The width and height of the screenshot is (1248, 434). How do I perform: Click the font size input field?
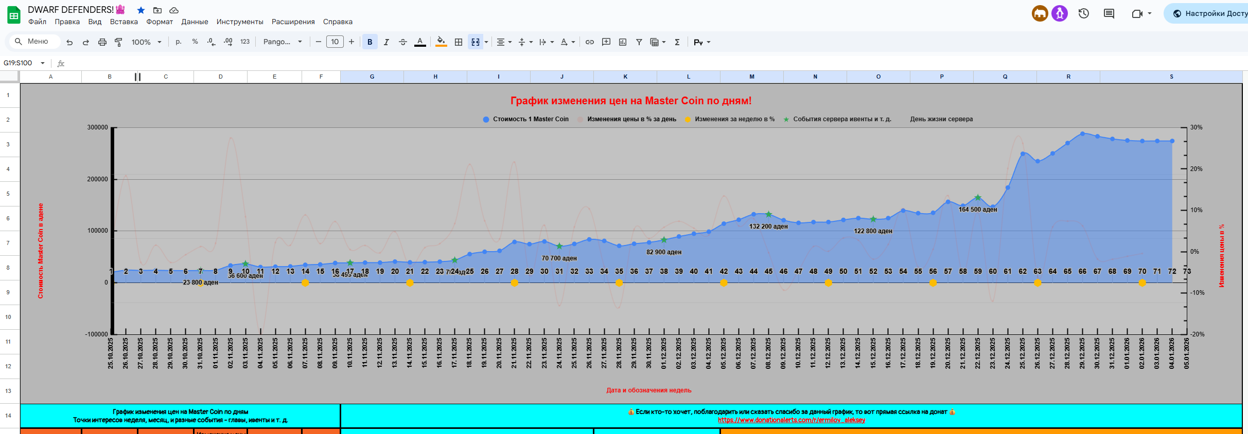(335, 42)
